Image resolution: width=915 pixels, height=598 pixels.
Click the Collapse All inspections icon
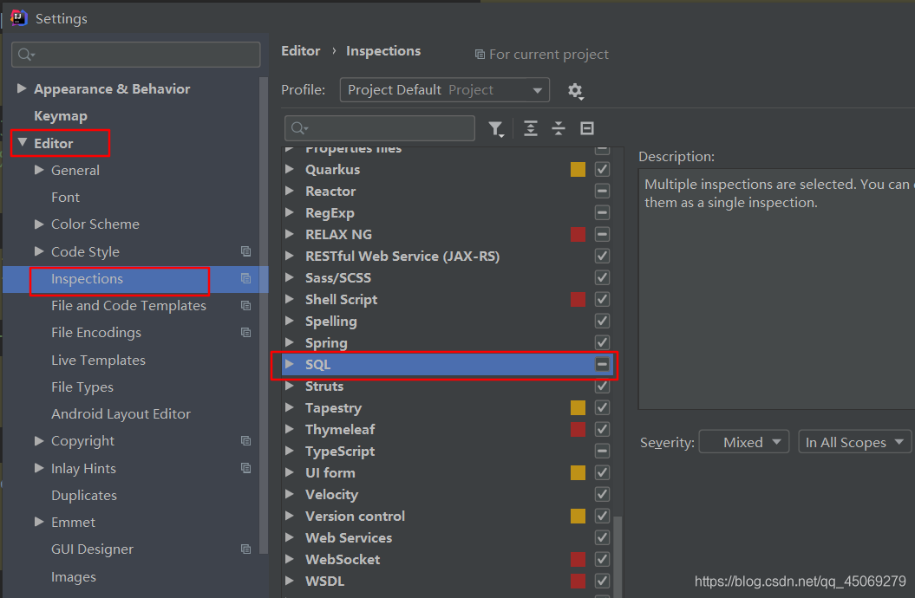559,128
